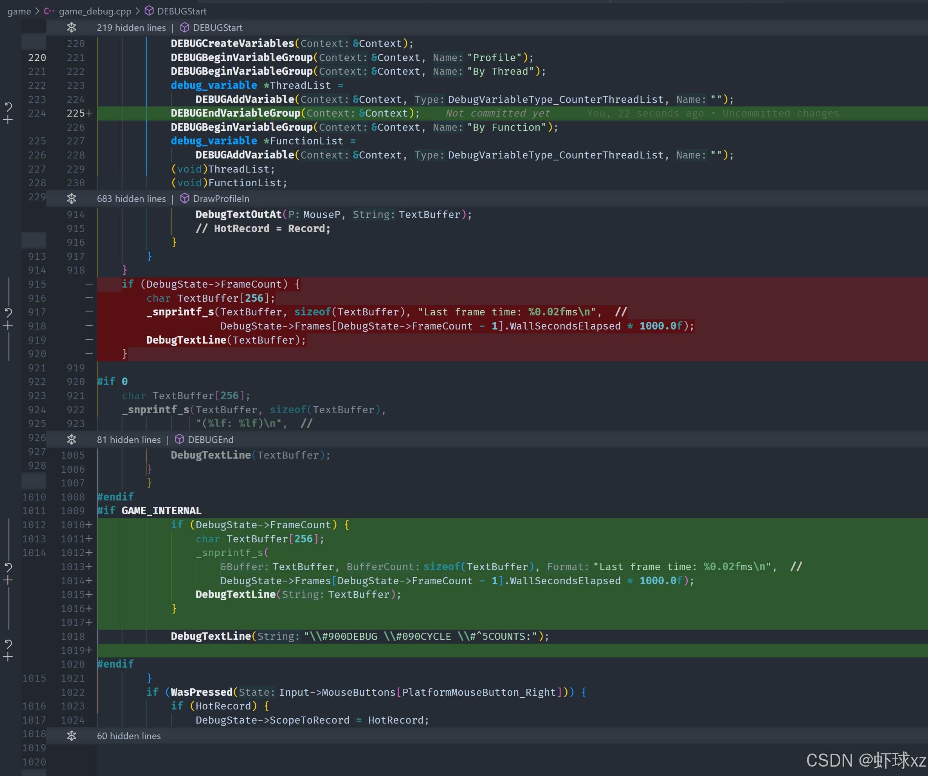Show the 60 hidden lines at bottom

pos(72,736)
